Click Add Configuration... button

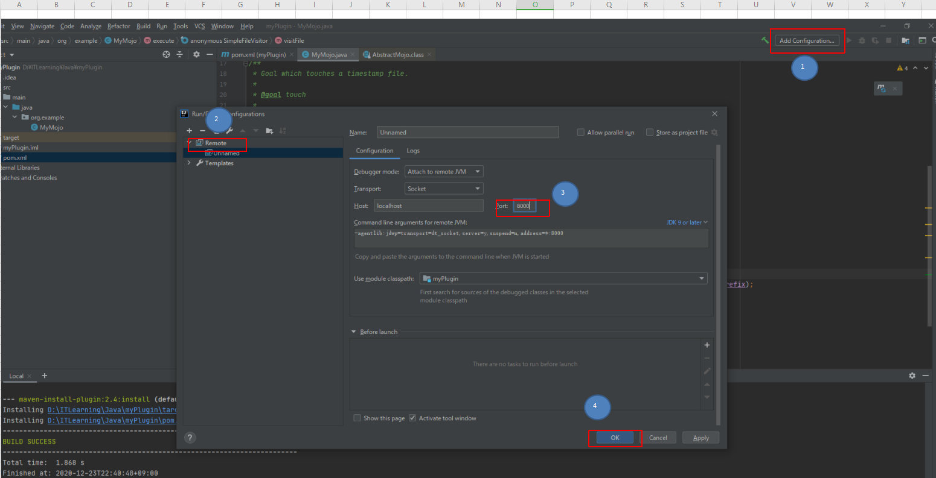tap(807, 40)
